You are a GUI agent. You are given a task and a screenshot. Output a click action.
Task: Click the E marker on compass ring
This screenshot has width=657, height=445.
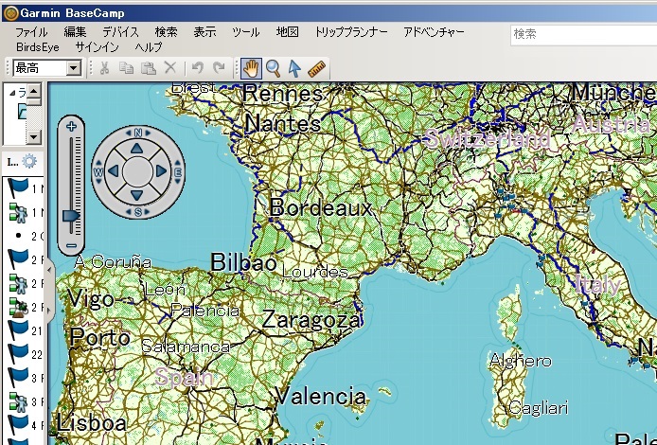coord(178,171)
